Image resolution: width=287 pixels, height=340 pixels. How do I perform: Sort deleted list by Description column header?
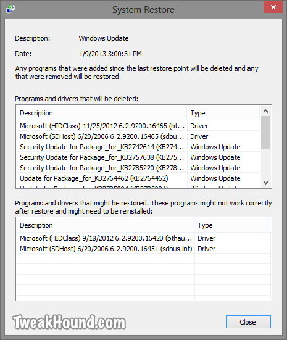(101, 113)
